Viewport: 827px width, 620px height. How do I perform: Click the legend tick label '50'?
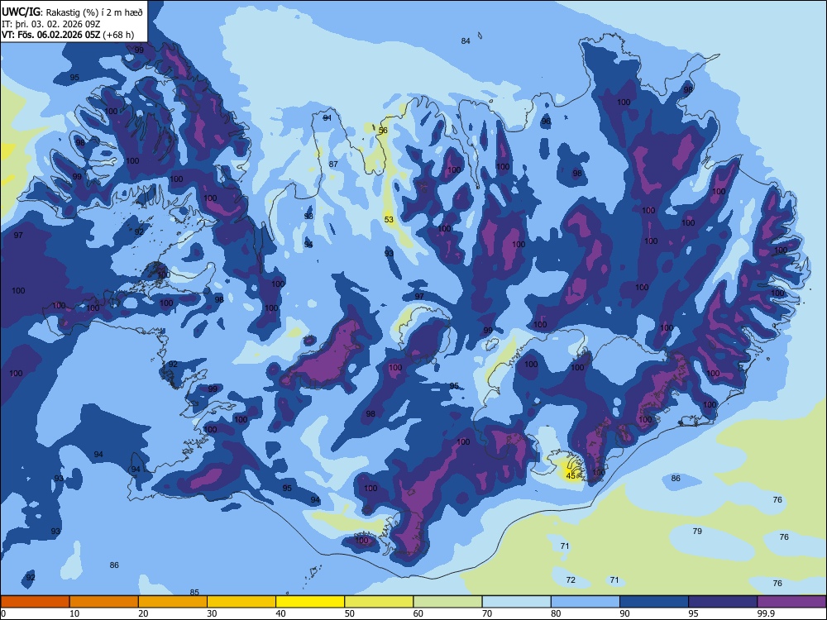(350, 613)
